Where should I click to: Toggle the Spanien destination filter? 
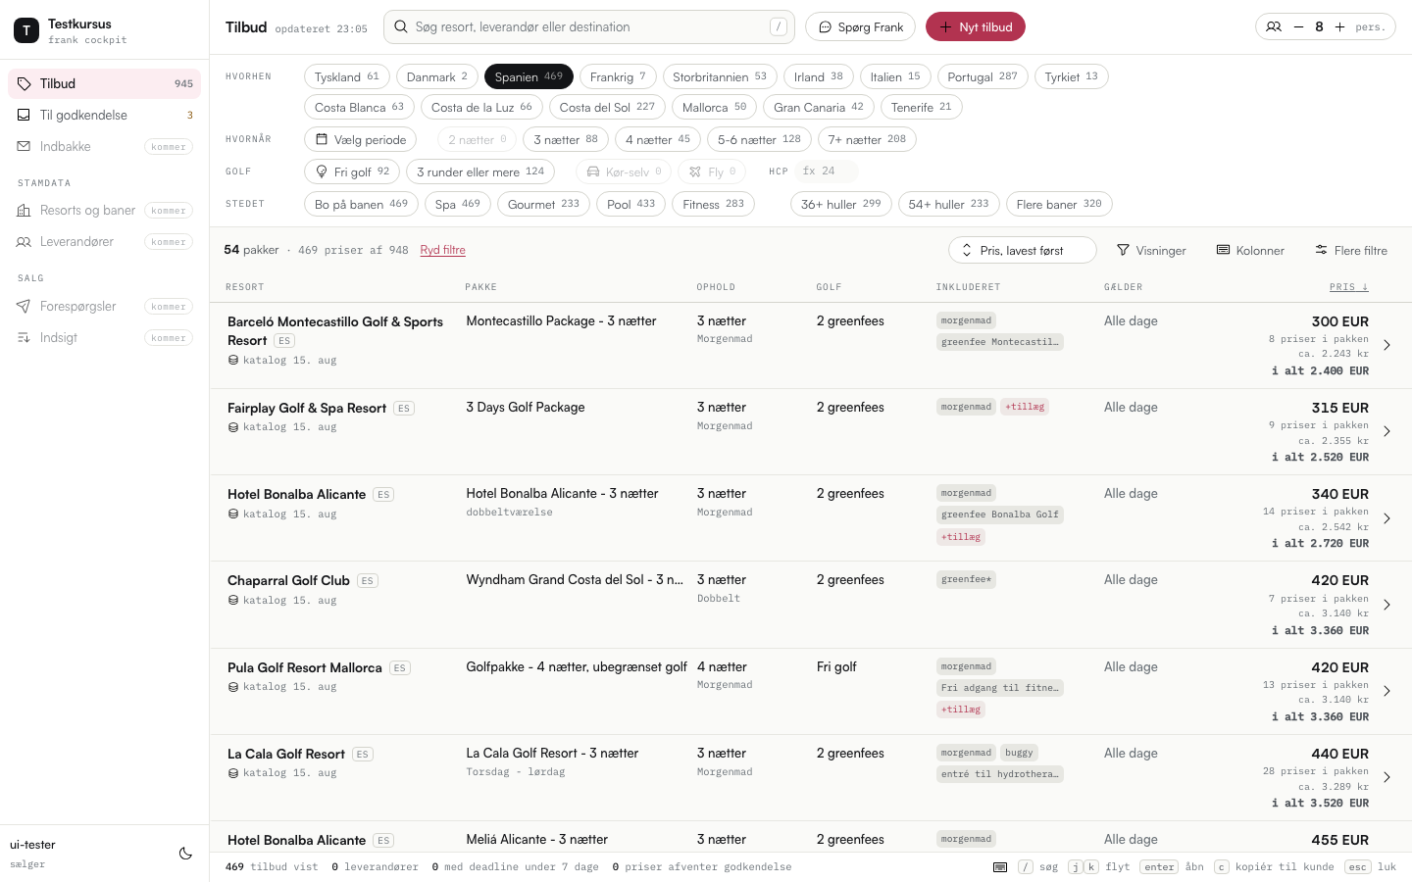[529, 76]
